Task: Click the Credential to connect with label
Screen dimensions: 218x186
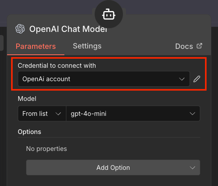Action: pos(57,65)
